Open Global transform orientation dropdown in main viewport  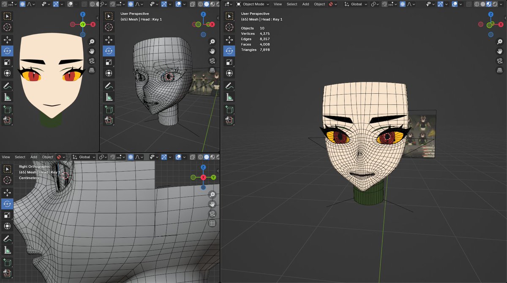coord(356,4)
